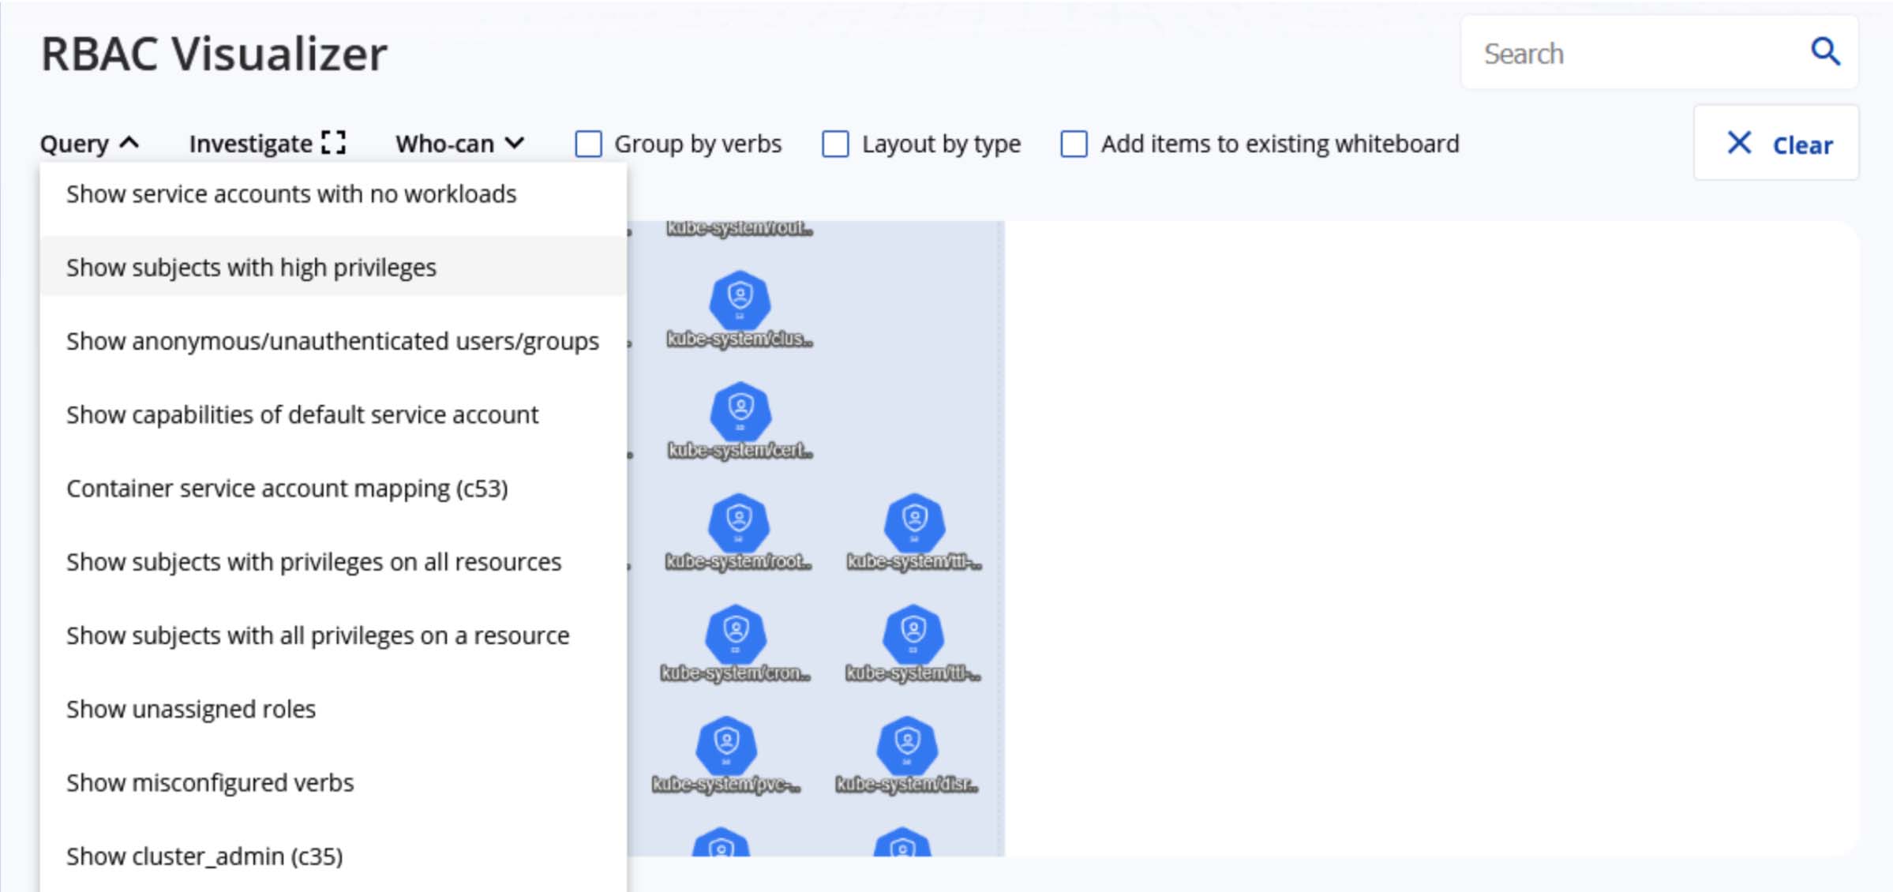This screenshot has width=1893, height=892.
Task: Collapse the Query dropdown menu
Action: tap(89, 144)
